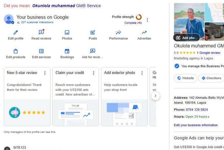Open Edit services list icon
224x150 pixels.
(41, 51)
